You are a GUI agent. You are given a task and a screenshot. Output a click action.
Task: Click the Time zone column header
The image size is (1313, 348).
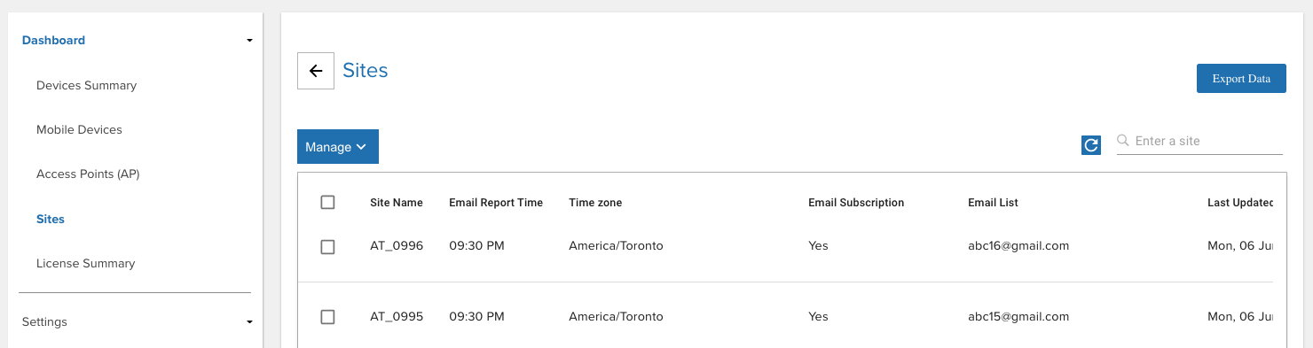pos(595,203)
